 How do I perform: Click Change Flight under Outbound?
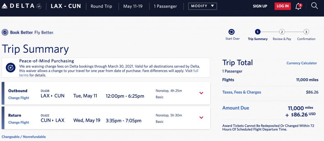point(19,98)
